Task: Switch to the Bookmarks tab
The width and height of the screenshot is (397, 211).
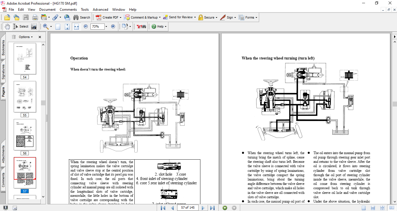Action: pos(3,48)
